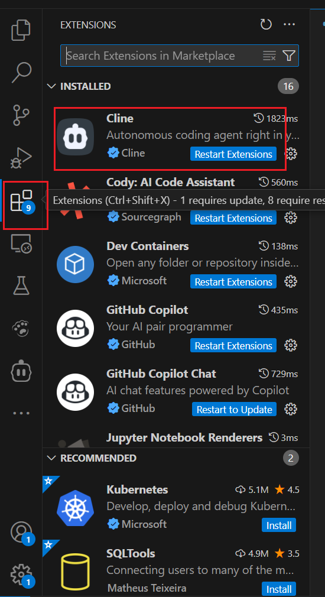Open manage gear for Dev Containers
325x597 pixels.
[291, 282]
